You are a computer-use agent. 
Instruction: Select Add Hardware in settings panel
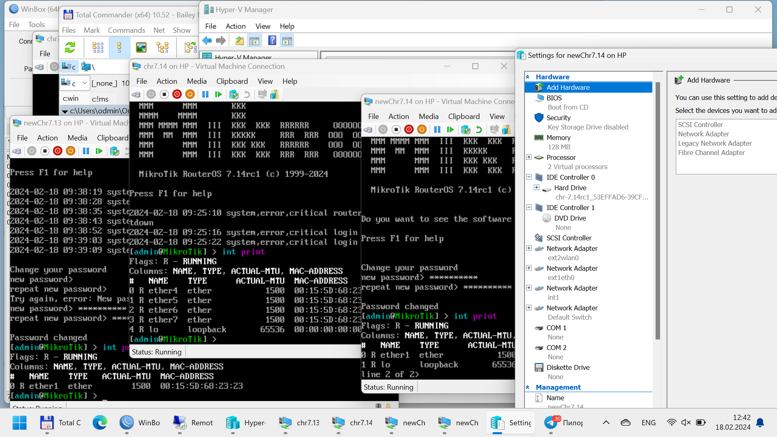point(569,87)
